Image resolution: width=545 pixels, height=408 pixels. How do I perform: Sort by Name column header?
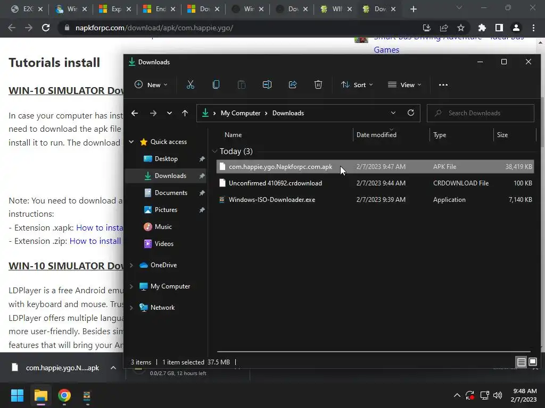233,134
